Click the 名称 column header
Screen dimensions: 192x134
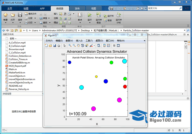[x=12, y=39]
